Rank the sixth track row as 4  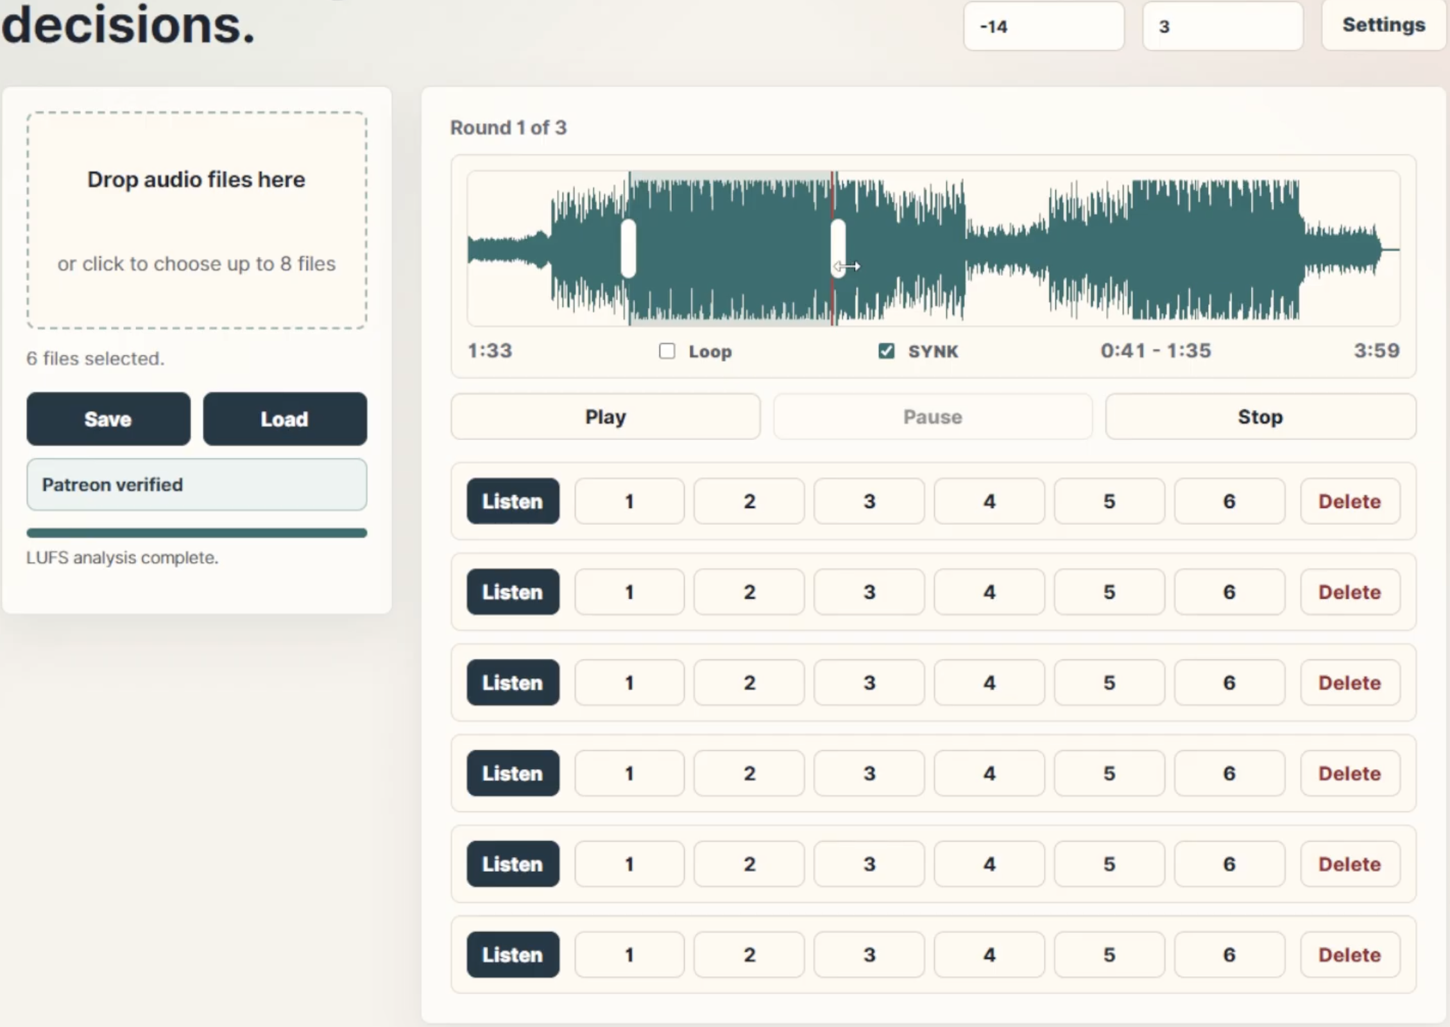coord(989,955)
